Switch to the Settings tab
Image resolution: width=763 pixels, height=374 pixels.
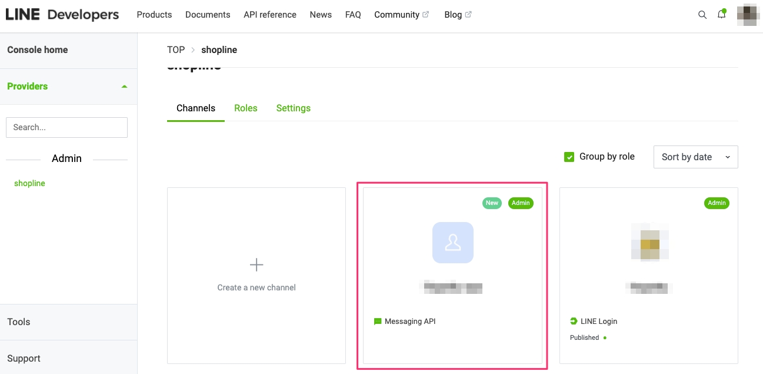294,108
